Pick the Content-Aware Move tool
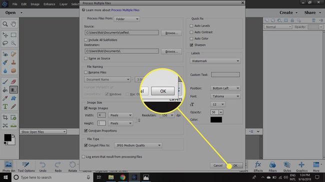Image resolution: width=325 pixels, height=182 pixels. [5, 126]
